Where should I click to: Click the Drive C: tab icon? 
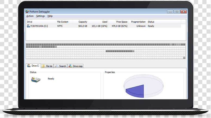pyautogui.click(x=29, y=66)
